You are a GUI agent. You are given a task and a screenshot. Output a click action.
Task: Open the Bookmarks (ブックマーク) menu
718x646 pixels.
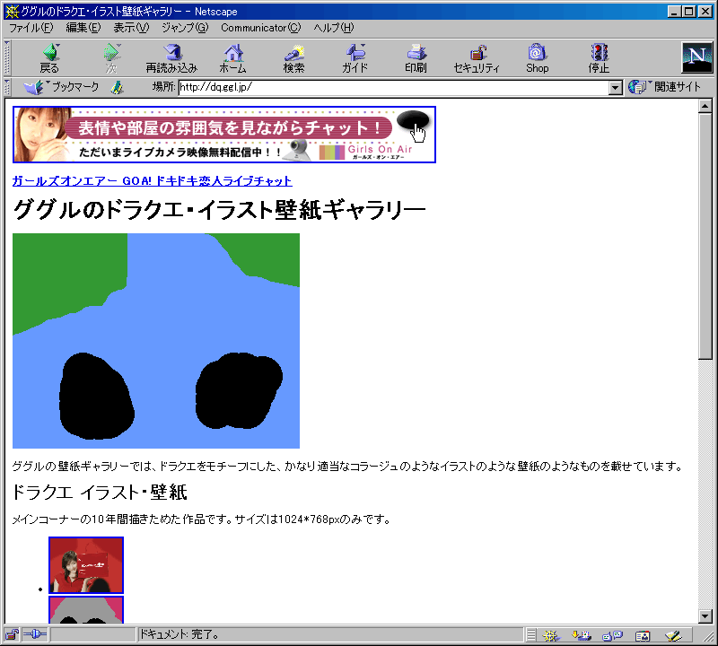61,86
